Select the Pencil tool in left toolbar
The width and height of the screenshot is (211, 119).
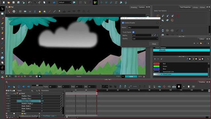(2, 23)
